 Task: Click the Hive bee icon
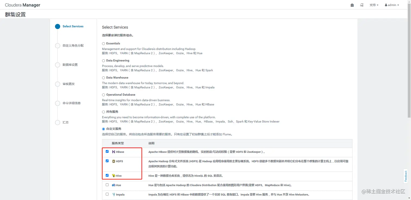pyautogui.click(x=114, y=176)
